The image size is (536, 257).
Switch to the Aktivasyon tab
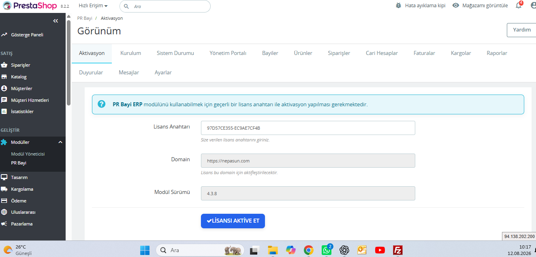(92, 53)
